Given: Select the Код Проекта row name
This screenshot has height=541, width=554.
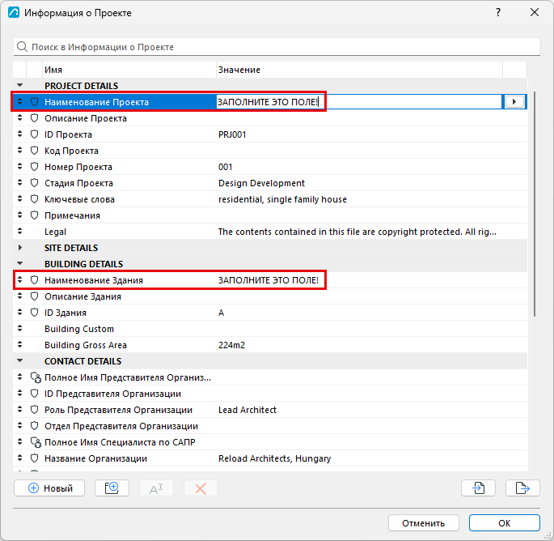Looking at the screenshot, I should 71,151.
